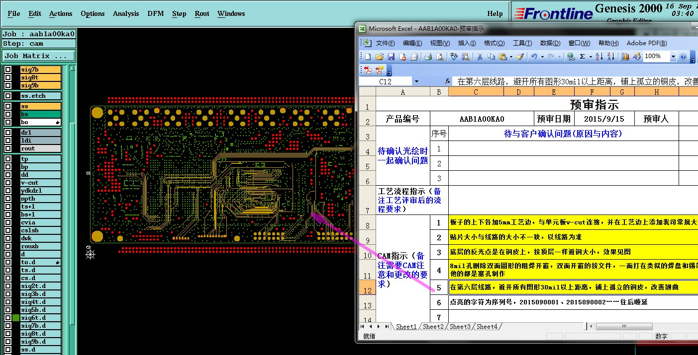This screenshot has width=698, height=355.
Task: Click the Excel sheet tab first-sheet arrow
Action: pyautogui.click(x=363, y=326)
